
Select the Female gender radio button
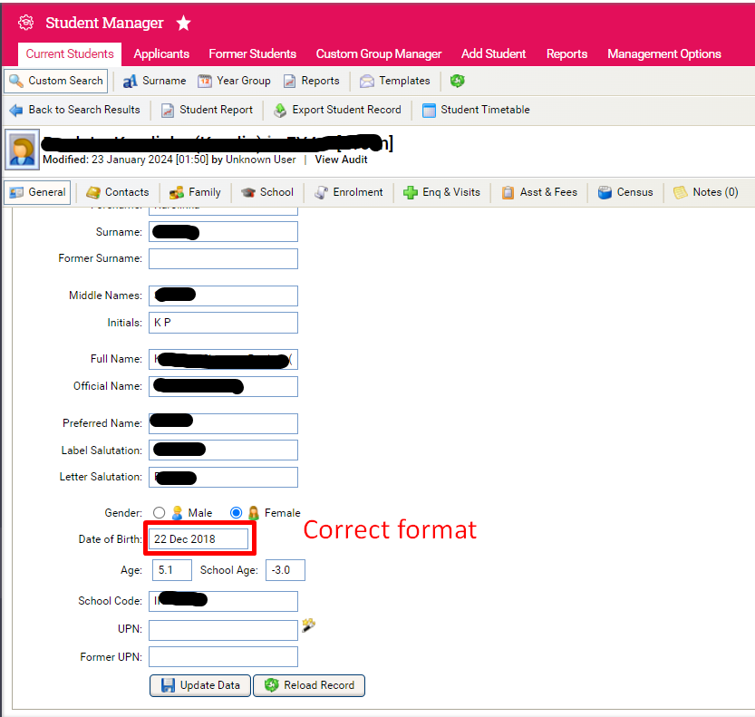pyautogui.click(x=237, y=513)
